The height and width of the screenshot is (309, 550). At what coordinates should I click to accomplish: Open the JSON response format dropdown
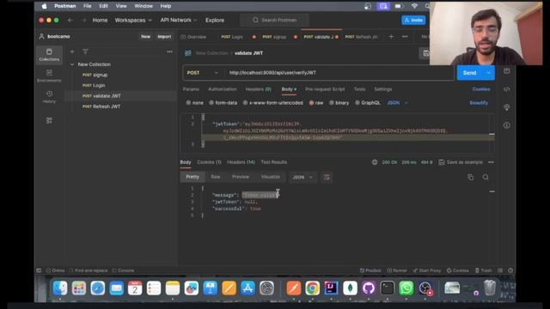pos(302,178)
